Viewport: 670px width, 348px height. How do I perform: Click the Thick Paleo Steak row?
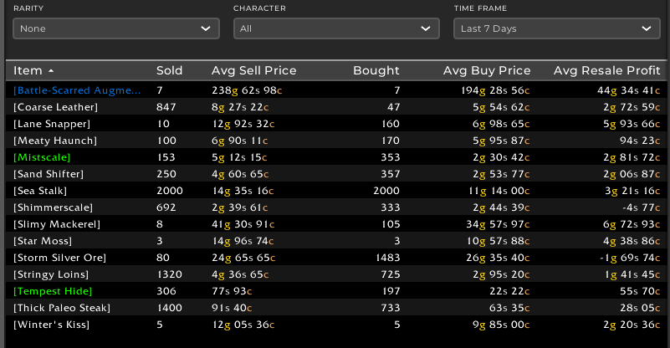coord(62,308)
